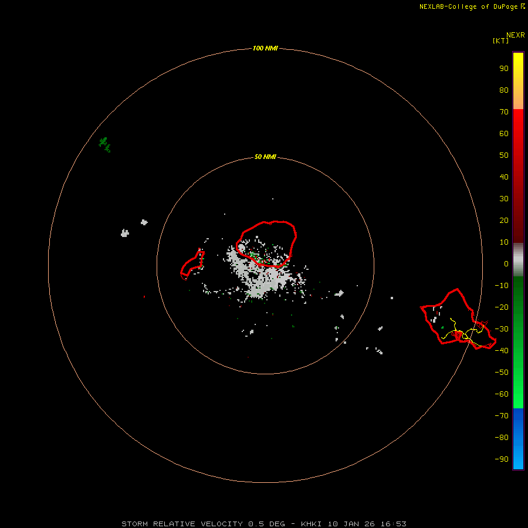Click the -20 knot scale value
The height and width of the screenshot is (528, 528).
[x=502, y=307]
